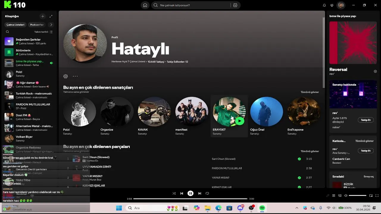381x214 pixels.
Task: Search within the library using magnifier icon
Action: tap(7, 32)
